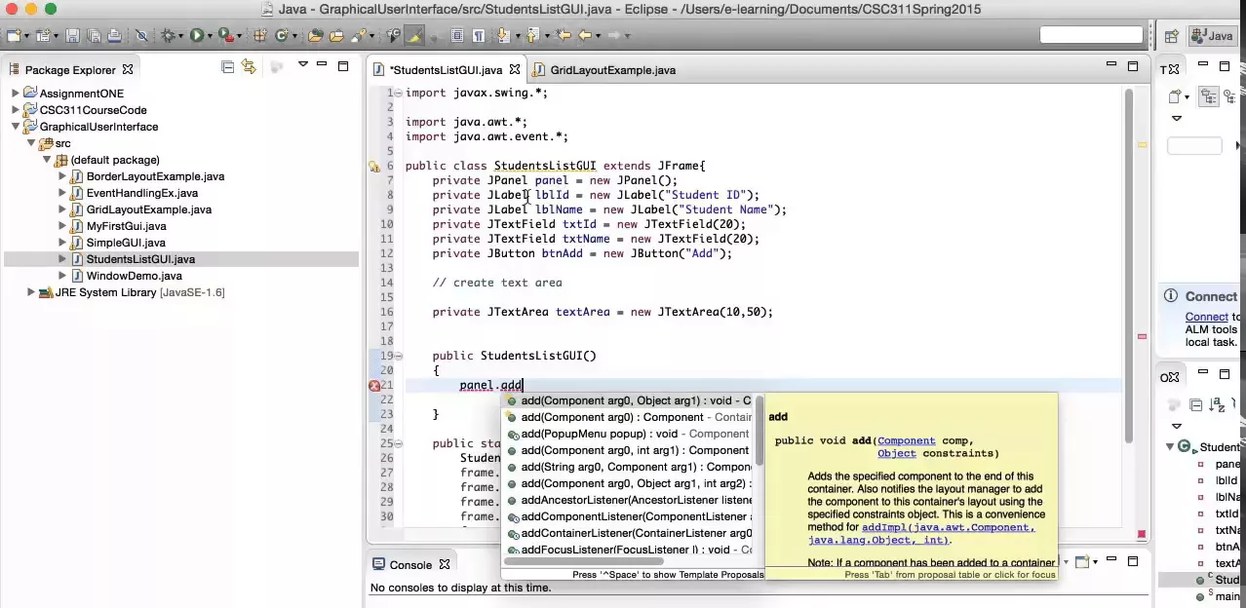Viewport: 1246px width, 608px height.
Task: Click the proposal list scrollbar
Action: [x=758, y=429]
